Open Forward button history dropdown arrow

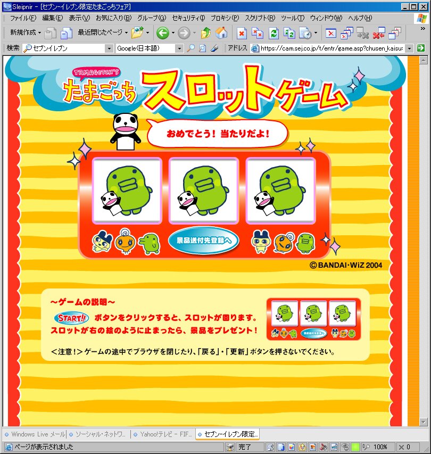click(x=194, y=32)
